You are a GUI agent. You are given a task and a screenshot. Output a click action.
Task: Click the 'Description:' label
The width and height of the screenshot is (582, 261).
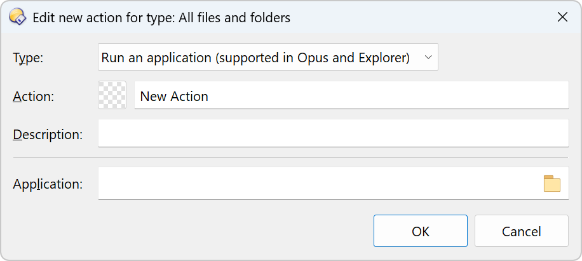pyautogui.click(x=47, y=134)
